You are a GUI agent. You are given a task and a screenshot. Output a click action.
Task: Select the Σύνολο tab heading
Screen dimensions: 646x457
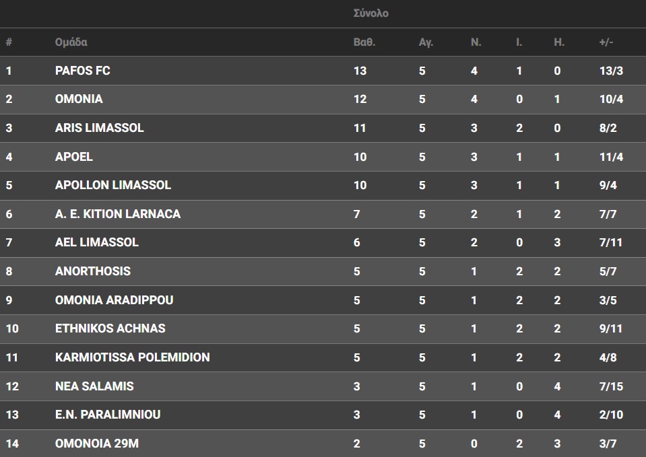tap(370, 13)
